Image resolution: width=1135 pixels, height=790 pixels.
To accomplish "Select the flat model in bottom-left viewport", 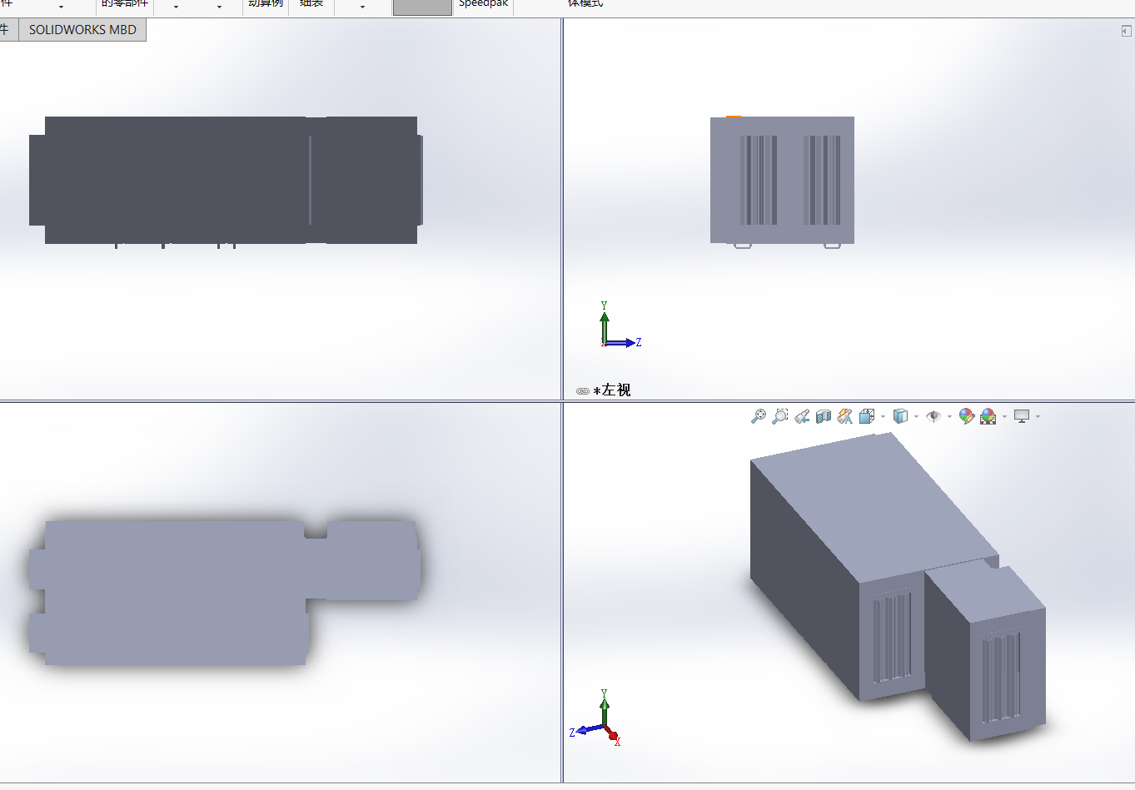I will pos(225,593).
